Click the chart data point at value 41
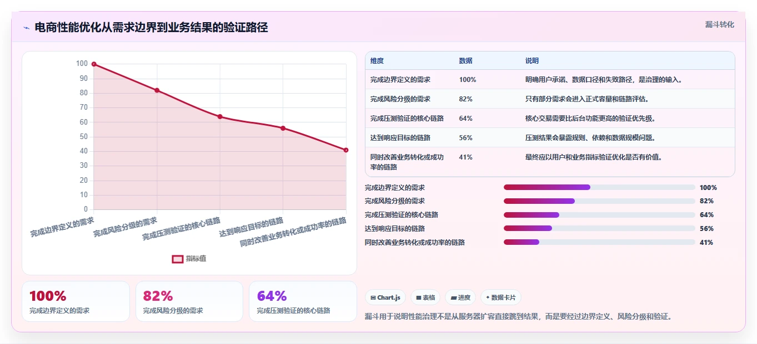This screenshot has height=344, width=757. [x=346, y=150]
